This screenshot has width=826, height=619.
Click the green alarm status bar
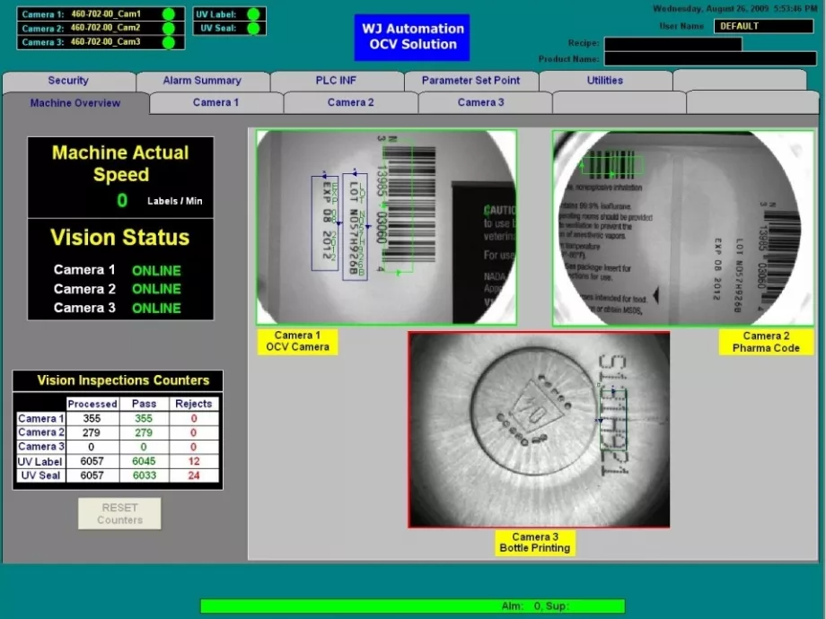tap(412, 606)
